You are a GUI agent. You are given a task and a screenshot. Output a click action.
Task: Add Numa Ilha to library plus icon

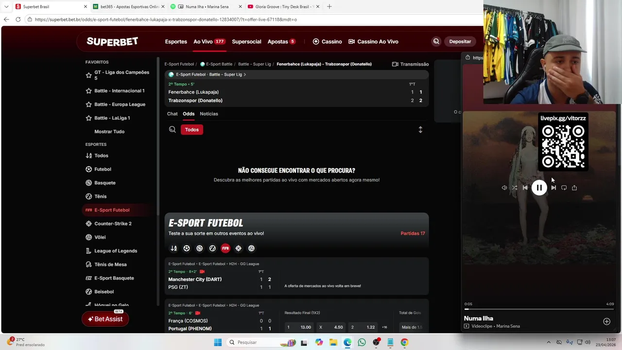click(606, 321)
